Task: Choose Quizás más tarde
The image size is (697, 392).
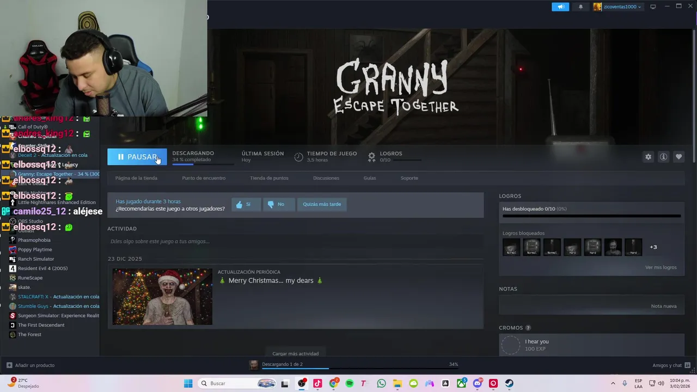Action: tap(322, 204)
